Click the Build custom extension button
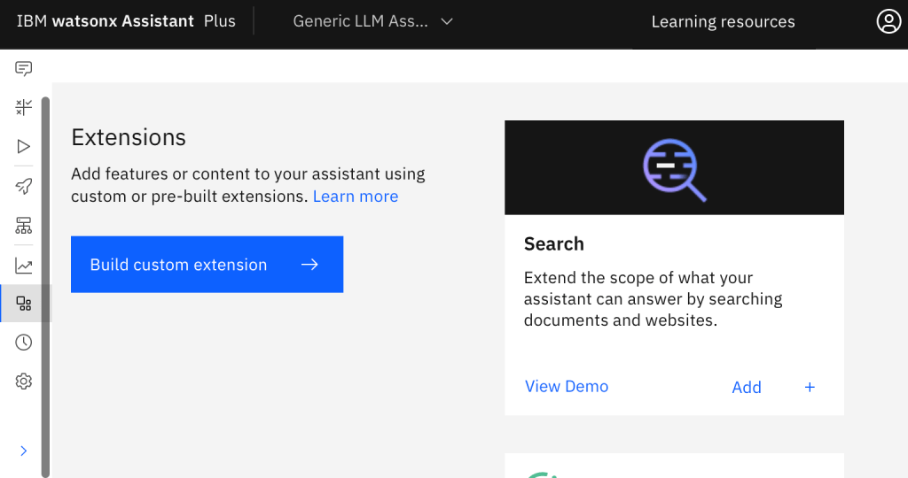The width and height of the screenshot is (908, 478). (x=207, y=265)
